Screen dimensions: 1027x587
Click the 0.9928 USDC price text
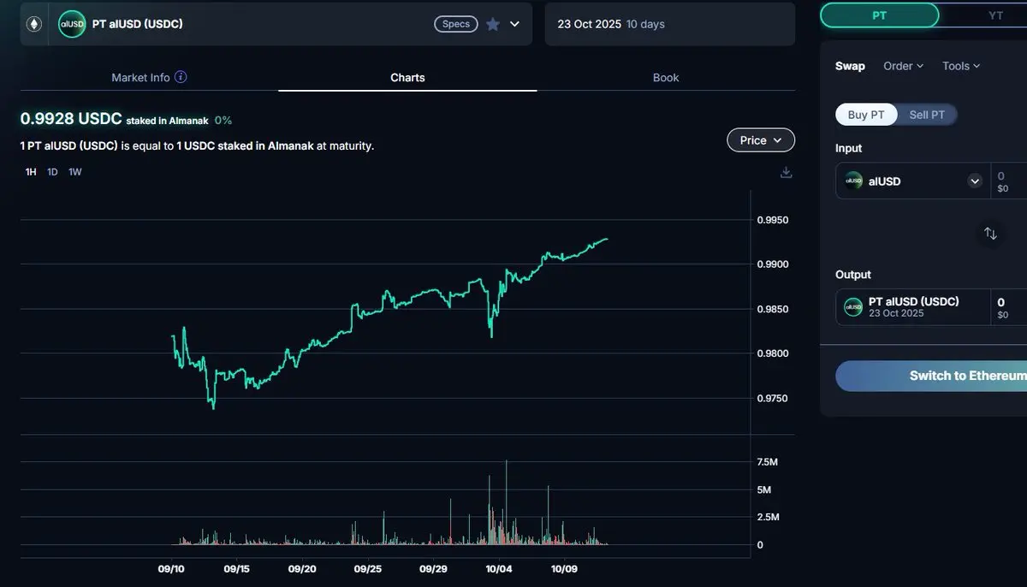71,119
